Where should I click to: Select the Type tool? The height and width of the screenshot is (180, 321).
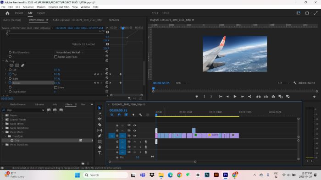tap(100, 153)
